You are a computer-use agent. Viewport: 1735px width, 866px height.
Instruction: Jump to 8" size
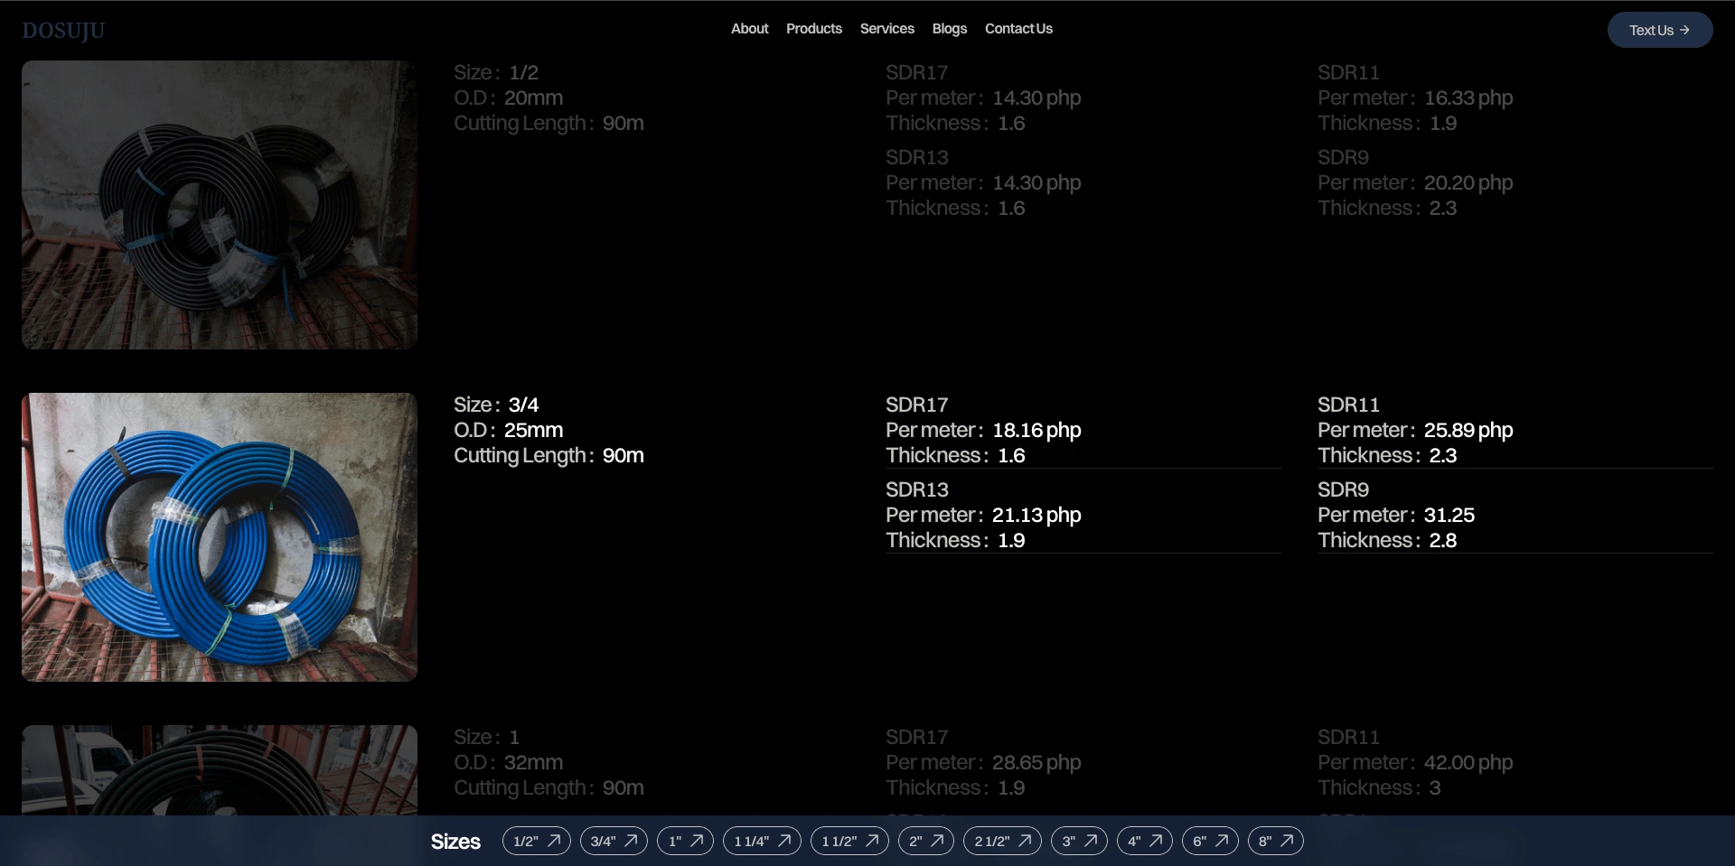(x=1275, y=841)
